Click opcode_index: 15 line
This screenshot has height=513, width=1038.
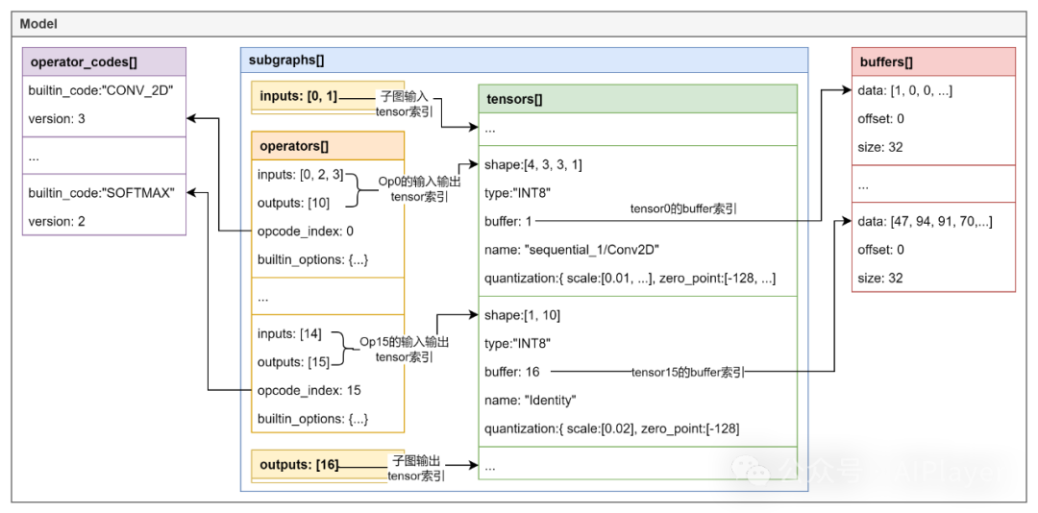(x=309, y=390)
